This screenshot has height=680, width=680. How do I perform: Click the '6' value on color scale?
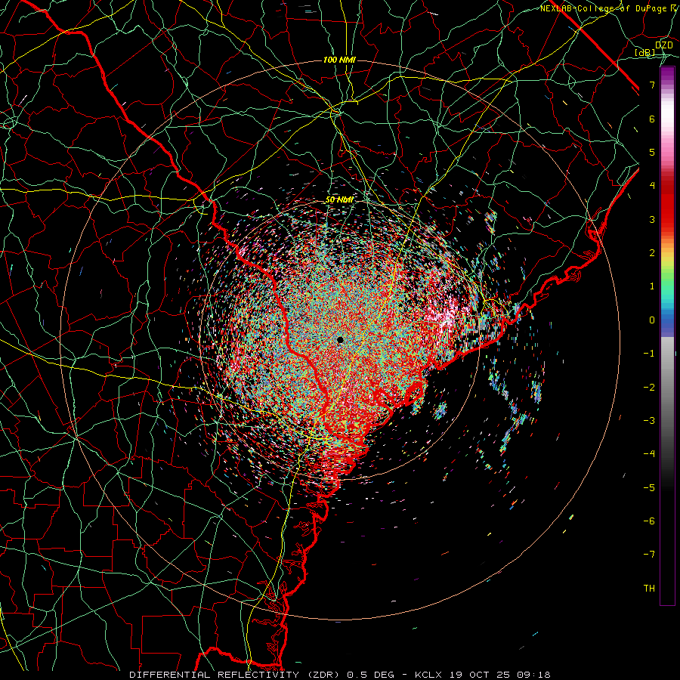(652, 119)
